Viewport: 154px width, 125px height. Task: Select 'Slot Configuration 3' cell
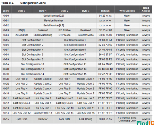point(75,45)
